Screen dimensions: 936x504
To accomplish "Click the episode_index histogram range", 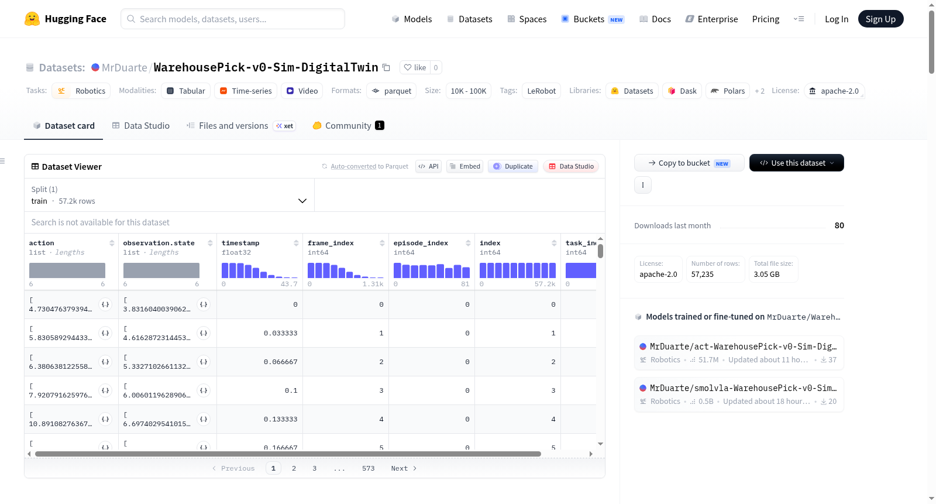I will [432, 270].
